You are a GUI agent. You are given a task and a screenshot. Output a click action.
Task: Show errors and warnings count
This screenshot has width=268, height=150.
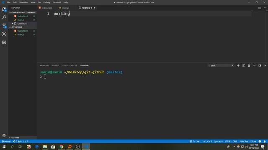[18, 142]
